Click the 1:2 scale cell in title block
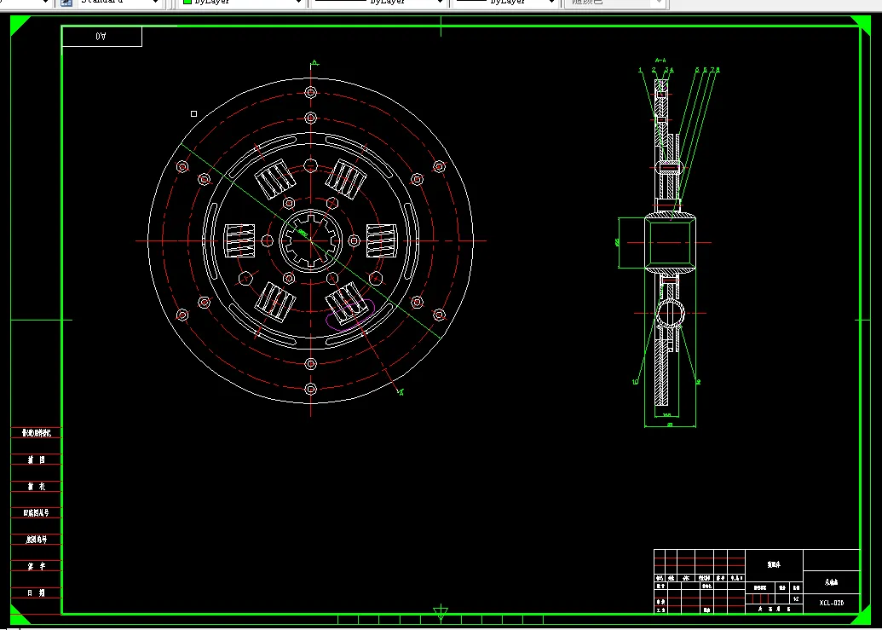The width and height of the screenshot is (882, 630). (x=795, y=599)
